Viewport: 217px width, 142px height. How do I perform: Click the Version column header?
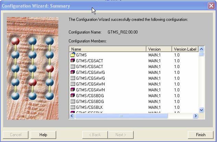click(159, 49)
